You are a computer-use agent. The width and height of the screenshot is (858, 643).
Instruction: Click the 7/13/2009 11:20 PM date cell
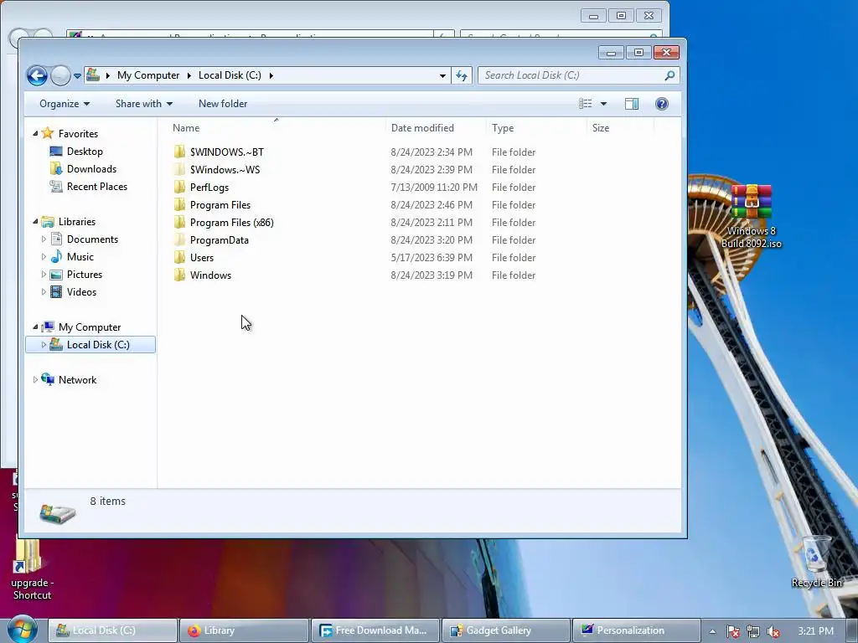coord(434,187)
